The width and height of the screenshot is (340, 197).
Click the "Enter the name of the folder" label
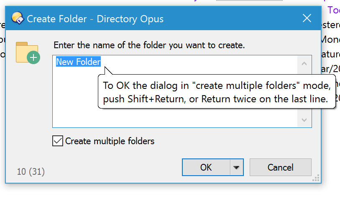pos(149,45)
